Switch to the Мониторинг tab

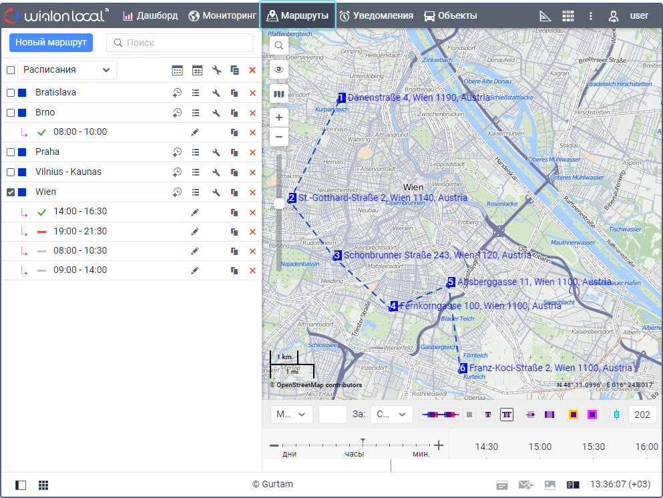pyautogui.click(x=222, y=15)
